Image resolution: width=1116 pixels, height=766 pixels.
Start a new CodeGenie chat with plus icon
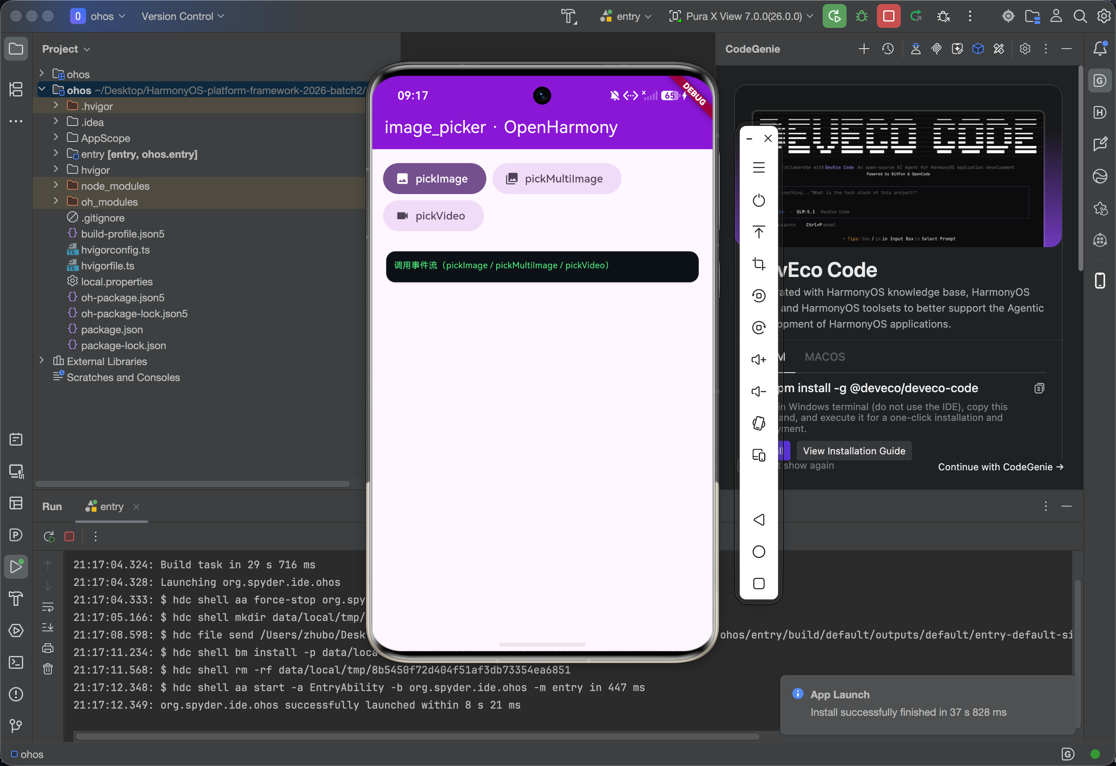(x=864, y=49)
